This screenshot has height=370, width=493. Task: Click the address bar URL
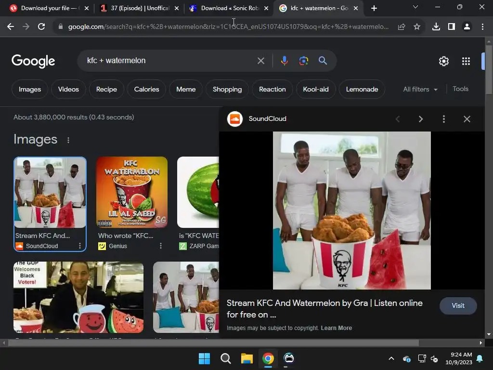(228, 27)
